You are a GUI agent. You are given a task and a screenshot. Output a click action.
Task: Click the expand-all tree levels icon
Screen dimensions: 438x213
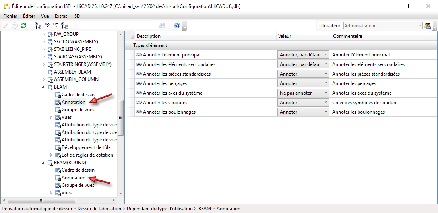point(64,26)
